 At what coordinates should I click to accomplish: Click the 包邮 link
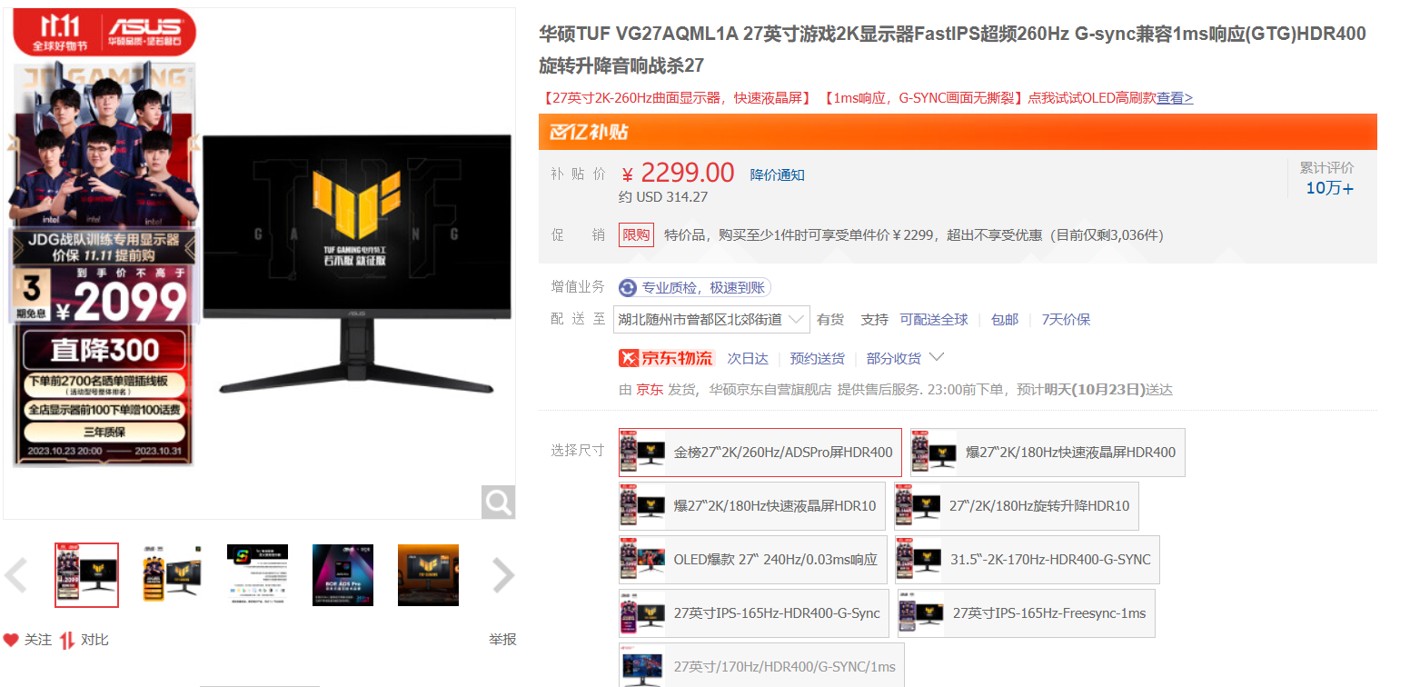[1005, 320]
